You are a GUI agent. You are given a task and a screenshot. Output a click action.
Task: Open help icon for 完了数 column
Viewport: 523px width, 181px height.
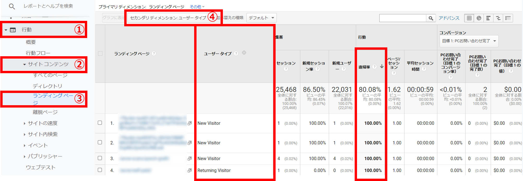[x=477, y=75]
